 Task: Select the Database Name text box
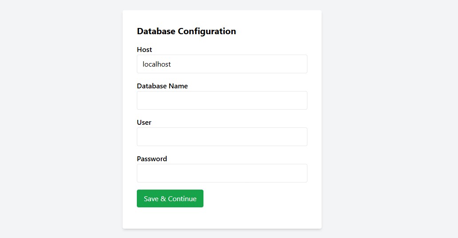click(x=222, y=100)
